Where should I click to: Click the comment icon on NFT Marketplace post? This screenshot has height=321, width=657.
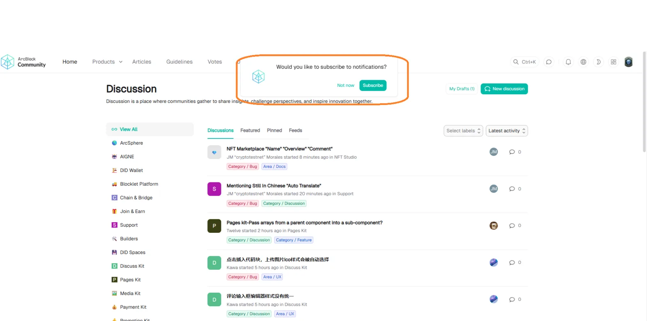[512, 152]
